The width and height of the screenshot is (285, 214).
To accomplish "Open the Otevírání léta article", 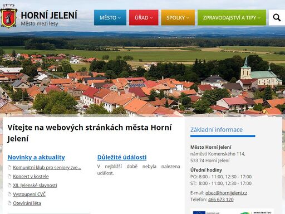I will (27, 203).
